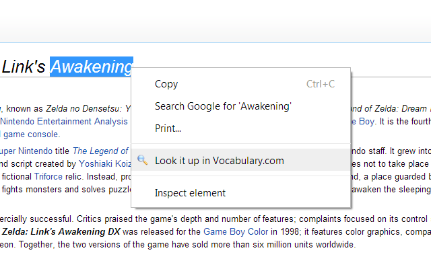Follow the Yoshiaki Koizumi link
431x269 pixels.
[x=105, y=164]
